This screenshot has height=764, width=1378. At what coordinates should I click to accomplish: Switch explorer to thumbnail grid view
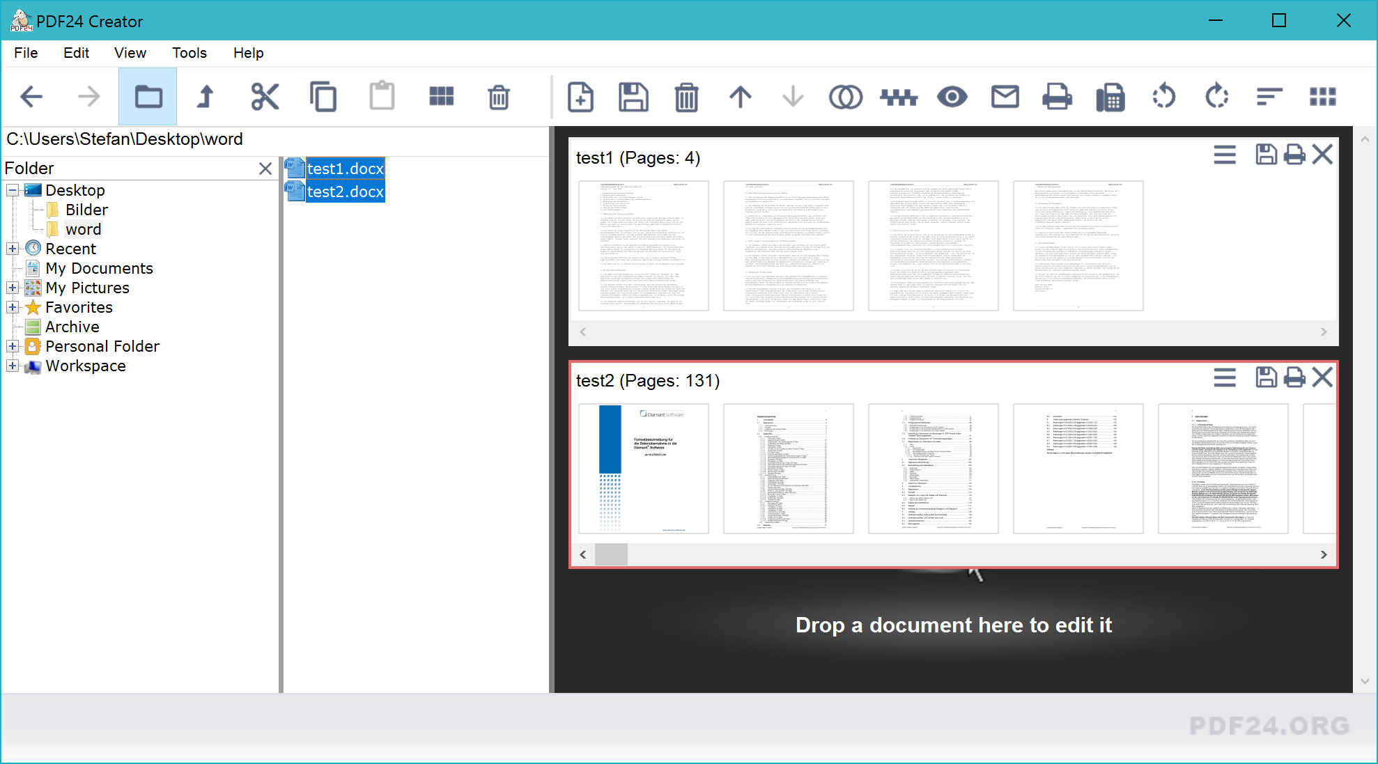click(x=441, y=96)
